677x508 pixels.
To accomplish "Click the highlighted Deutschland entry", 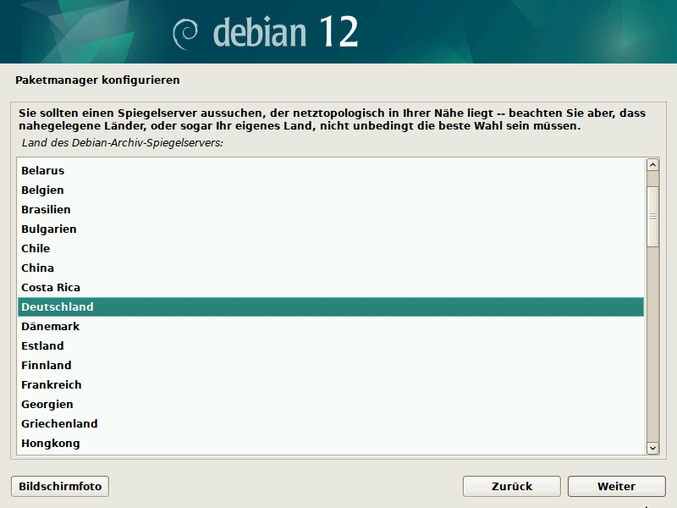I will [x=58, y=306].
